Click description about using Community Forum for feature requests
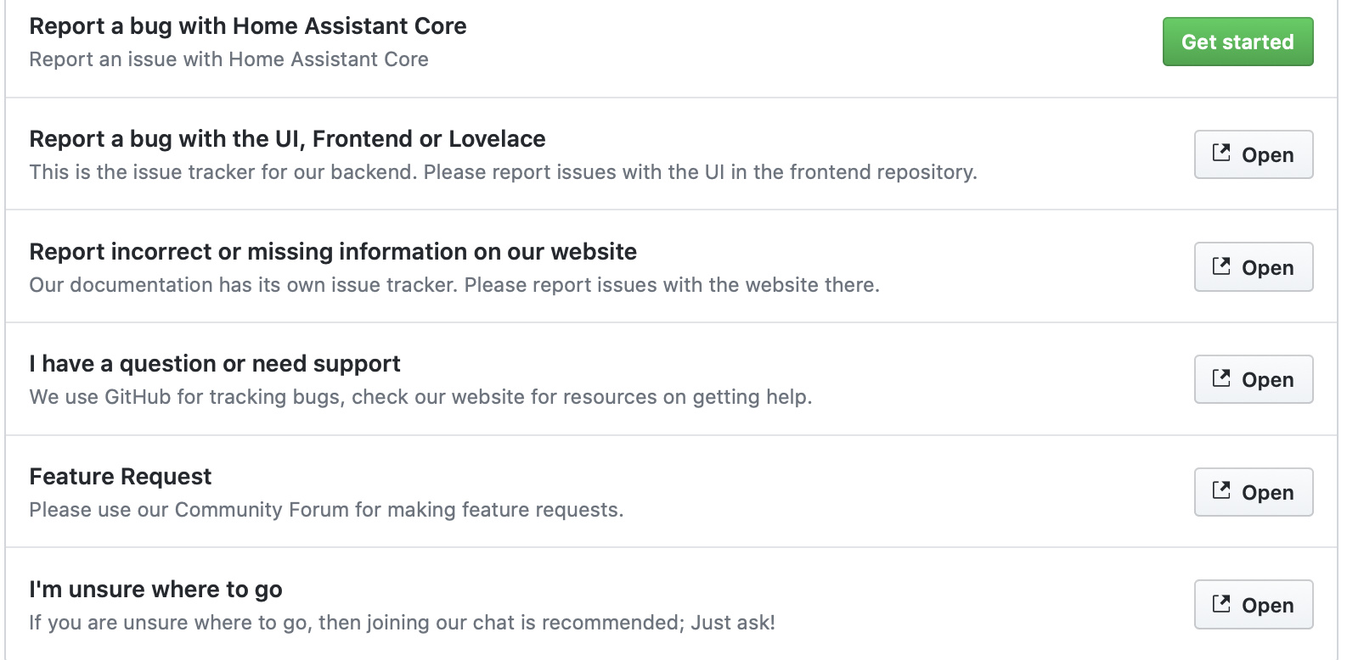Screen dimensions: 1347x660 pyautogui.click(x=327, y=510)
